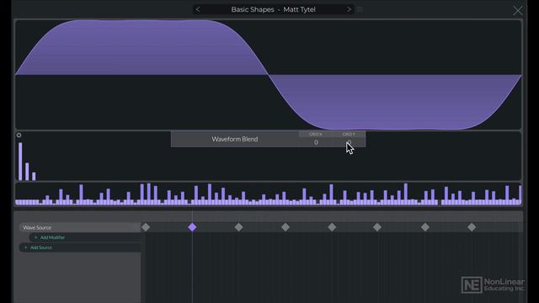Click the Grid X value field
Screen dimensions: 539x303
[x=316, y=142]
